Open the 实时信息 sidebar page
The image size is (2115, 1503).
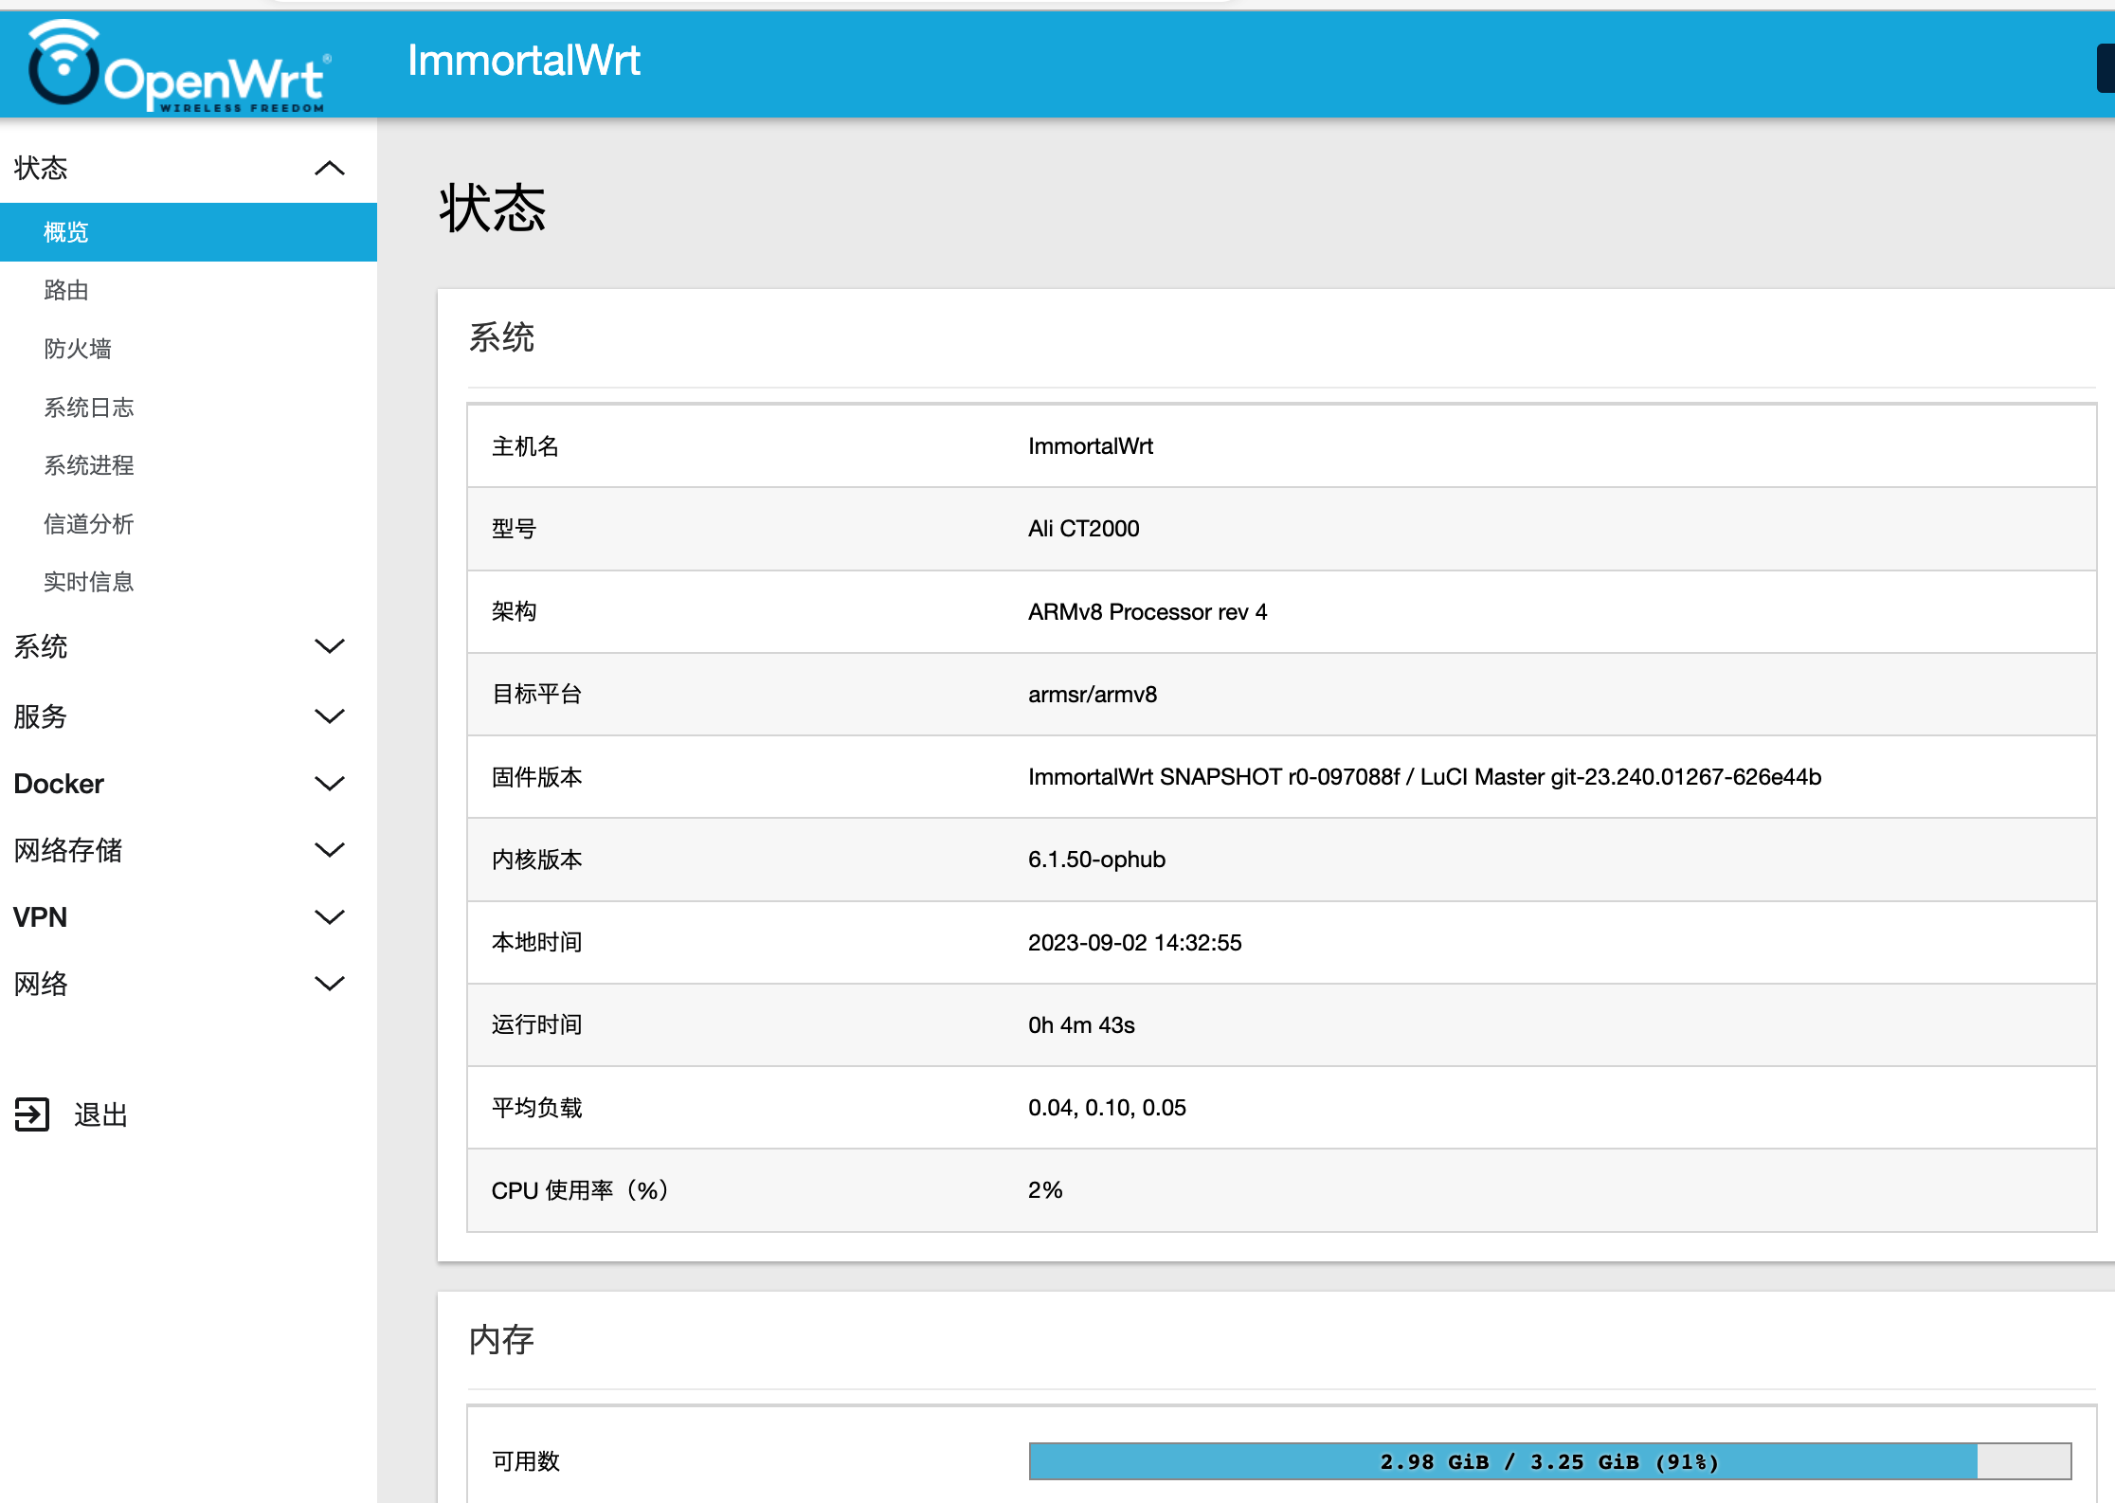89,582
